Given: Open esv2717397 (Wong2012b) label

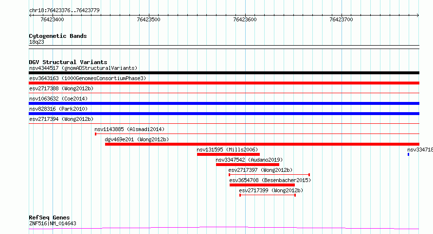Looking at the screenshot, I should coord(260,170).
